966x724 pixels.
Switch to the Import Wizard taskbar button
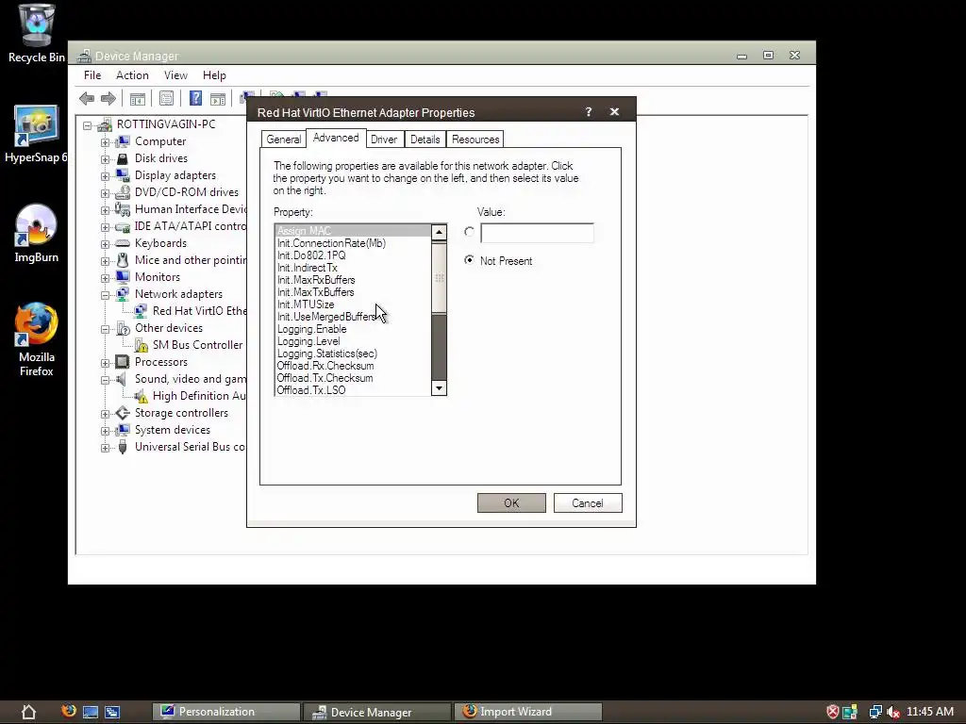tap(528, 712)
